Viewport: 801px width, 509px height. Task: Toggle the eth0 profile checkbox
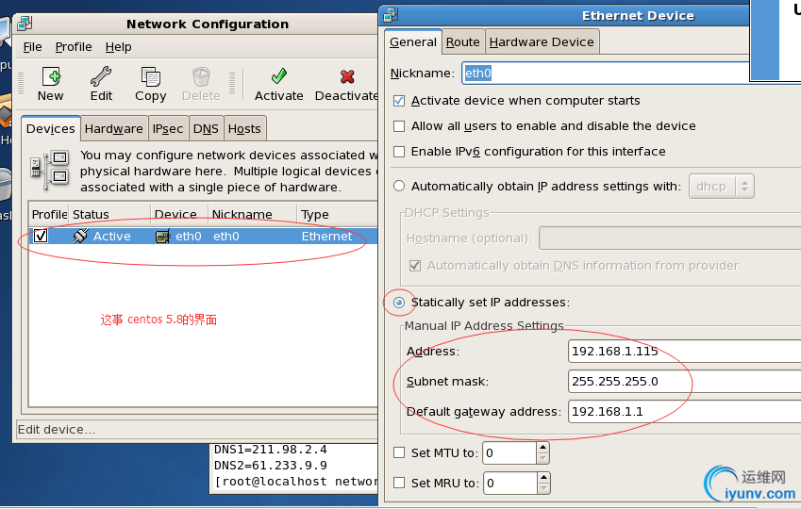(41, 236)
